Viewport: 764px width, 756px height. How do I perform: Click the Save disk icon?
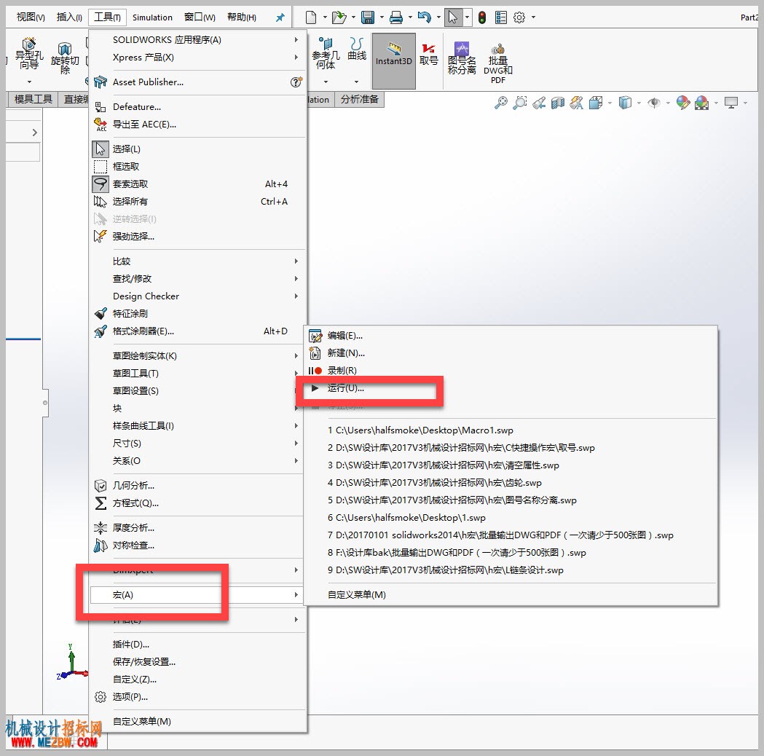point(367,17)
